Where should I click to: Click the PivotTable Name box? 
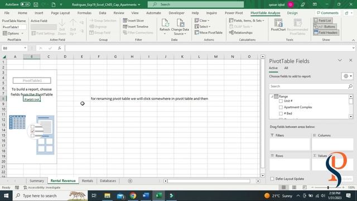(14, 27)
